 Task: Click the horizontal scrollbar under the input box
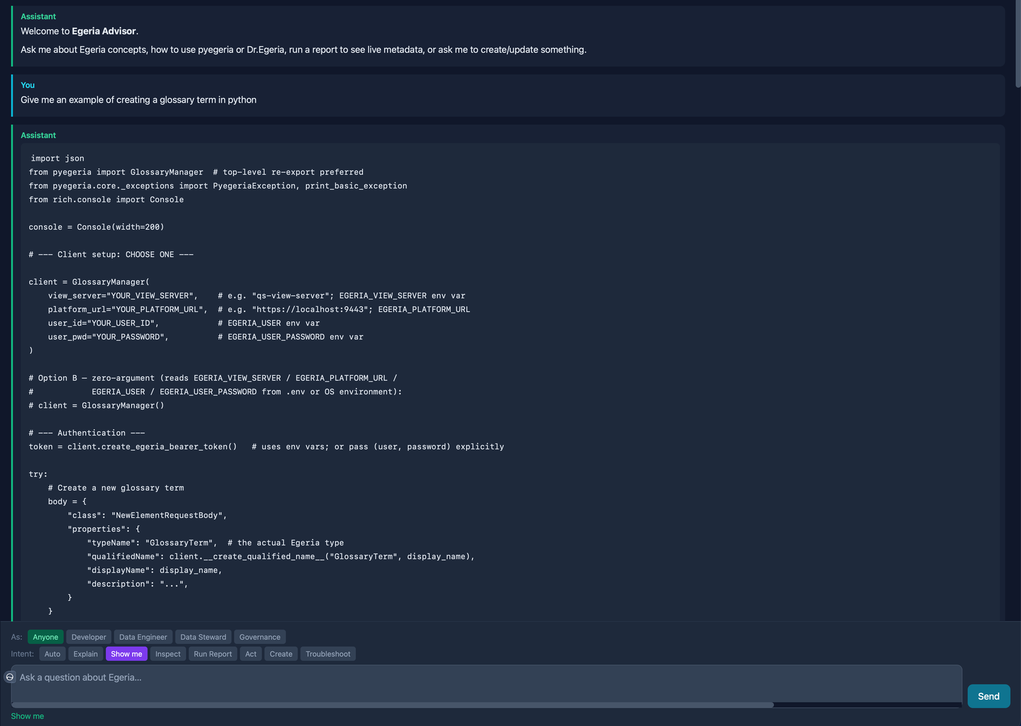coord(392,705)
